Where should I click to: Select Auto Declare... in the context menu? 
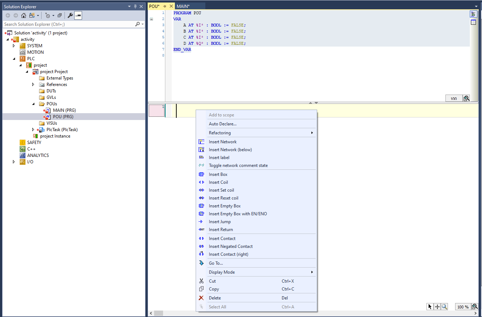click(223, 124)
